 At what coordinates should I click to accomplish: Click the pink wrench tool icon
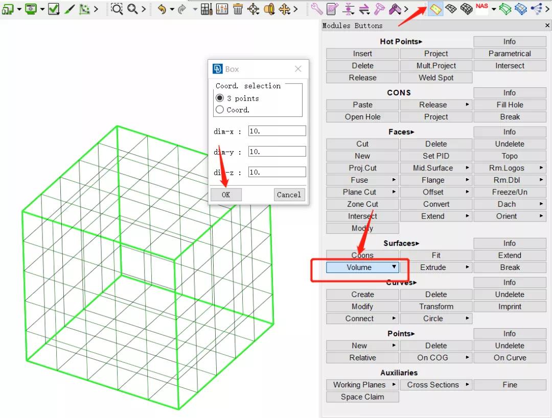(x=317, y=9)
